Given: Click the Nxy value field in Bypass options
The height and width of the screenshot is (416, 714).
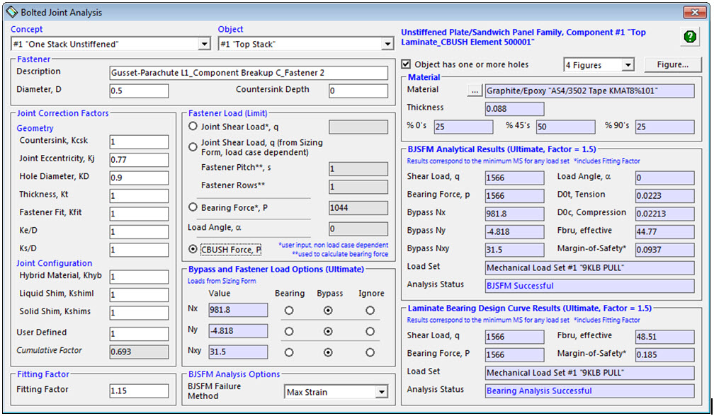Looking at the screenshot, I should click(238, 352).
